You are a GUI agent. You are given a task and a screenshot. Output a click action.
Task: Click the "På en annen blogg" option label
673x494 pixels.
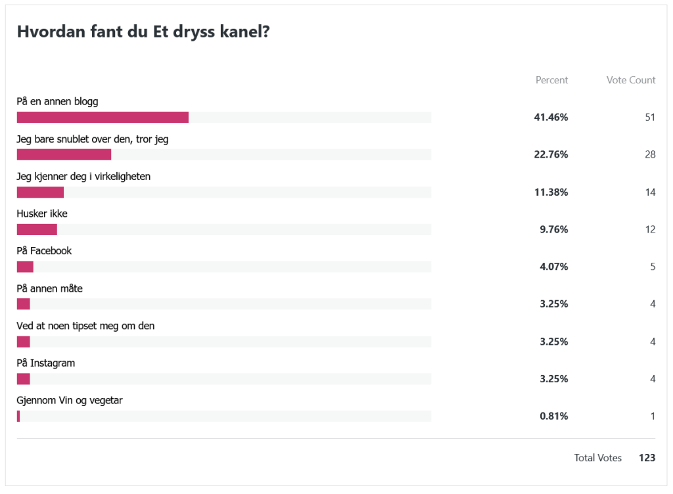coord(57,102)
